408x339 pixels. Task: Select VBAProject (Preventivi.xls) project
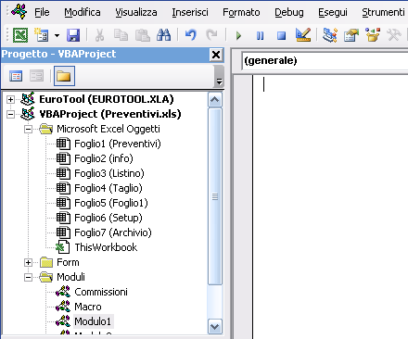(110, 114)
